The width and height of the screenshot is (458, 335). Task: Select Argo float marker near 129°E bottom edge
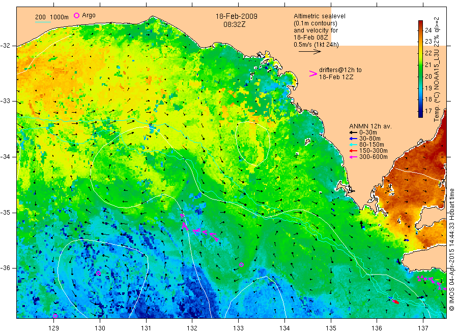[55, 316]
